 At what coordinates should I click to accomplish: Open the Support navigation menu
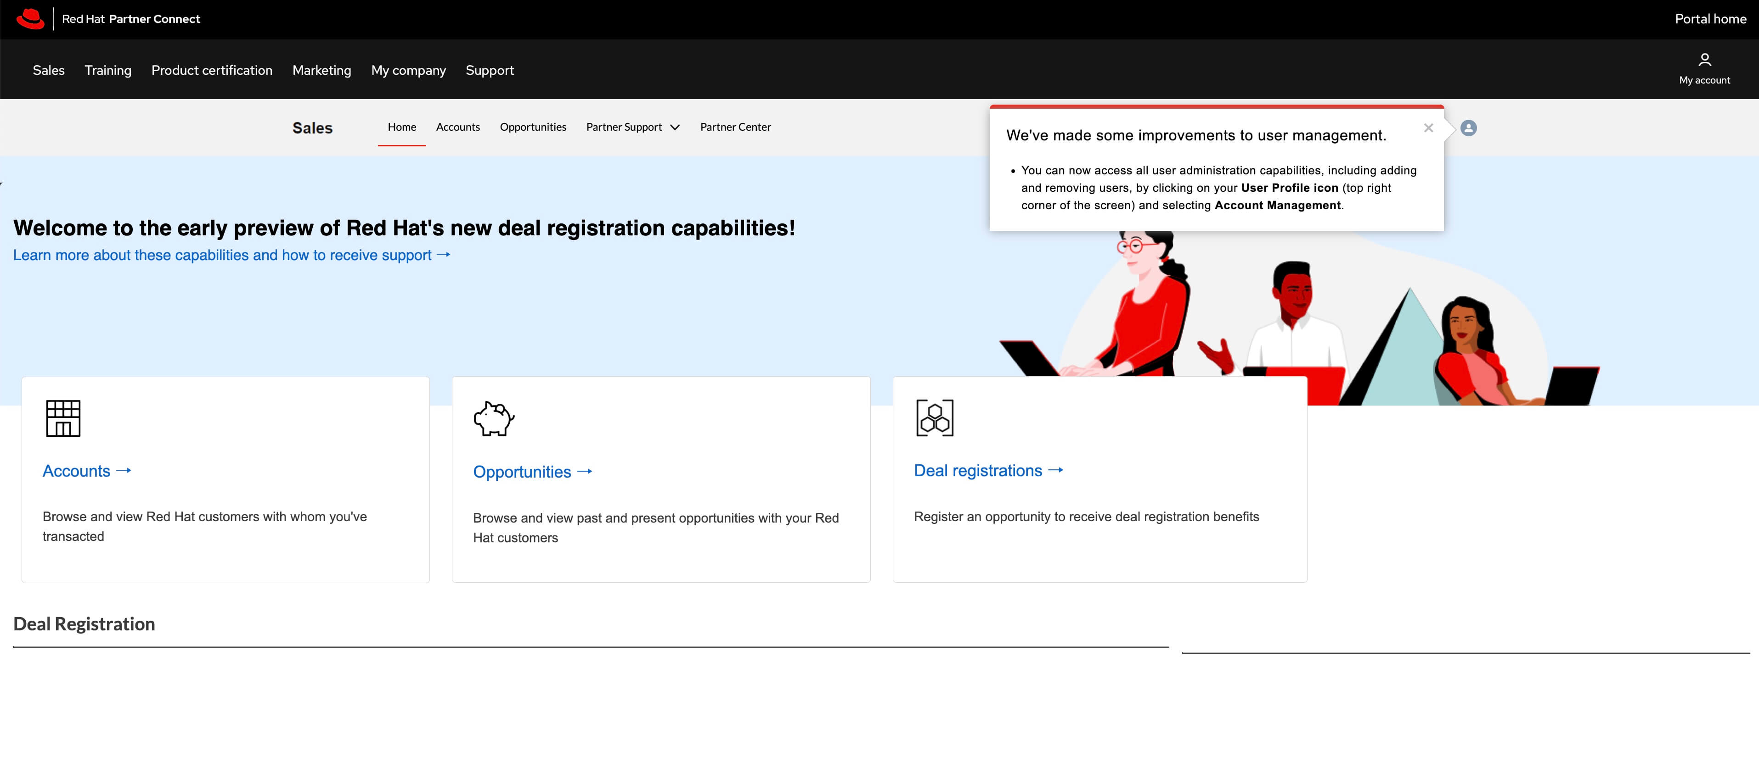tap(490, 70)
